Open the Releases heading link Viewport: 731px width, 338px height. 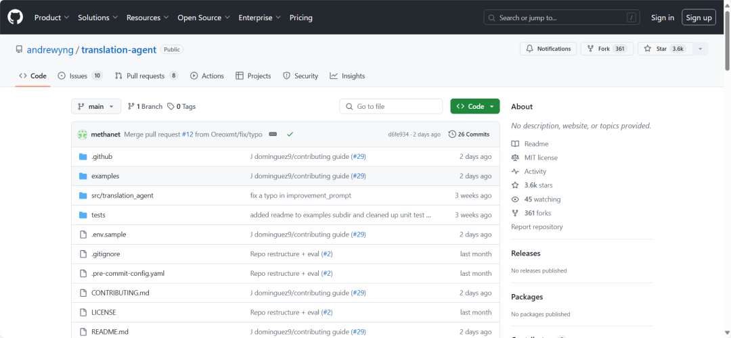coord(525,254)
